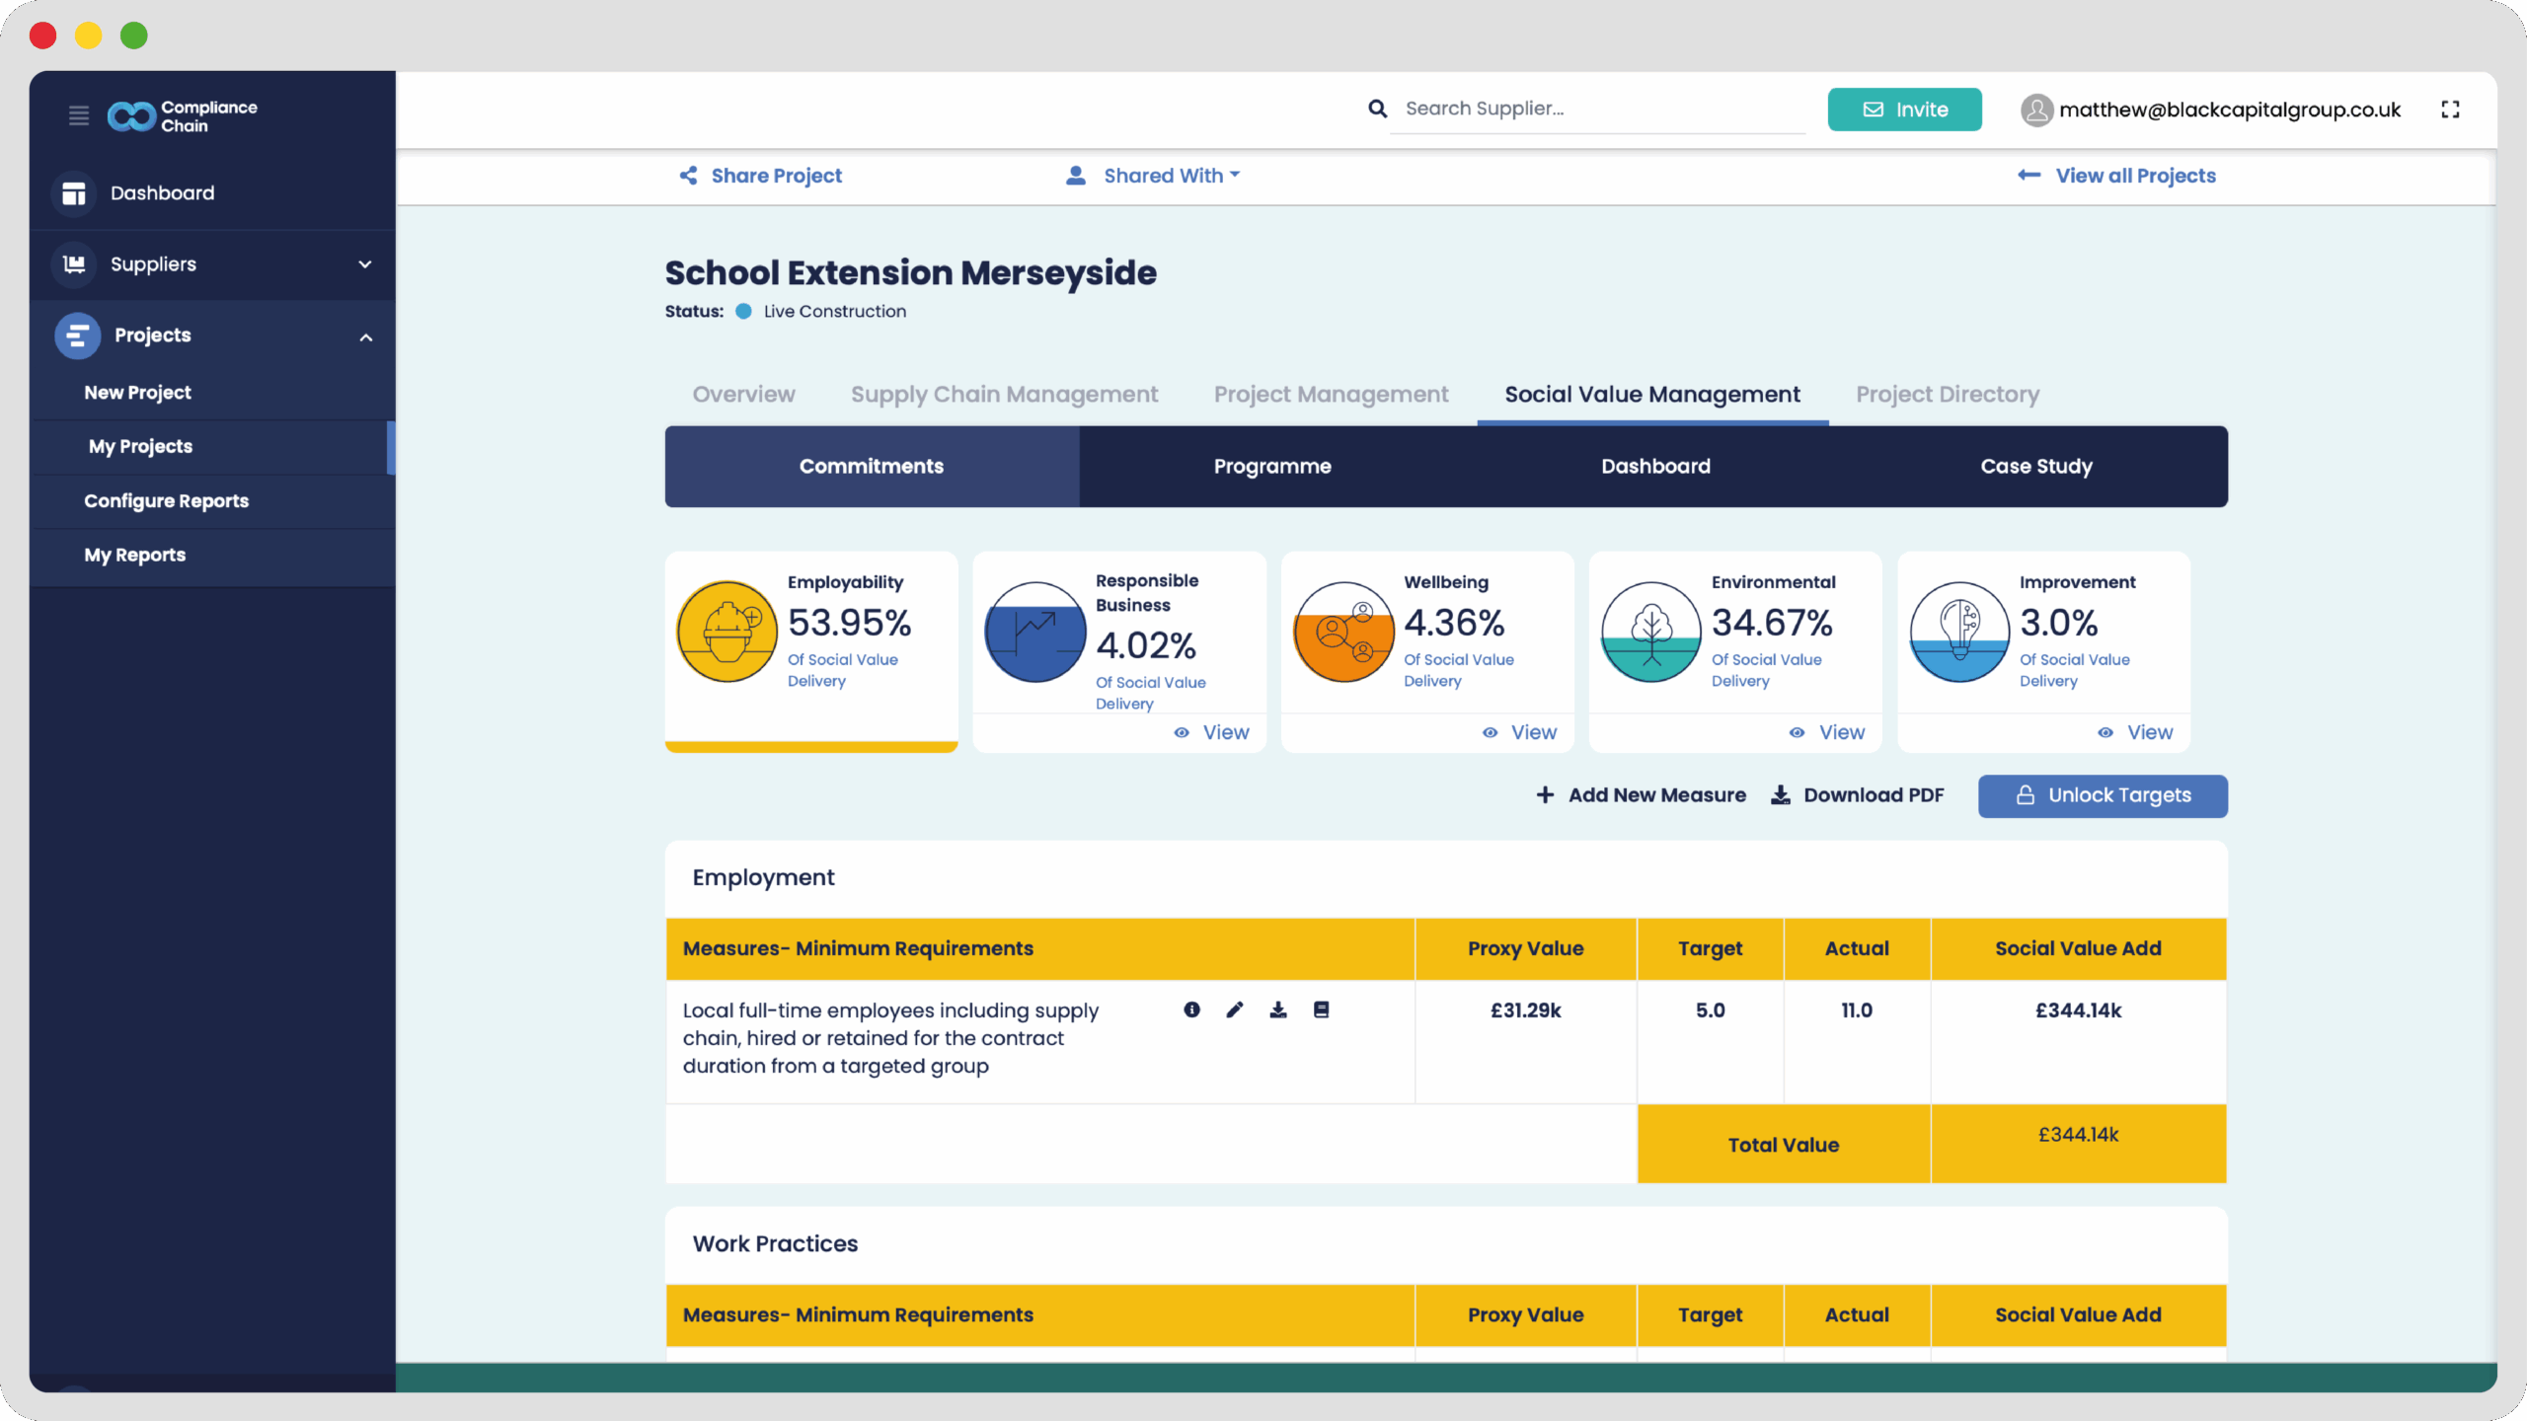Edit the Local full-time employees measure with pencil icon
Image resolution: width=2527 pixels, height=1421 pixels.
click(1234, 1010)
